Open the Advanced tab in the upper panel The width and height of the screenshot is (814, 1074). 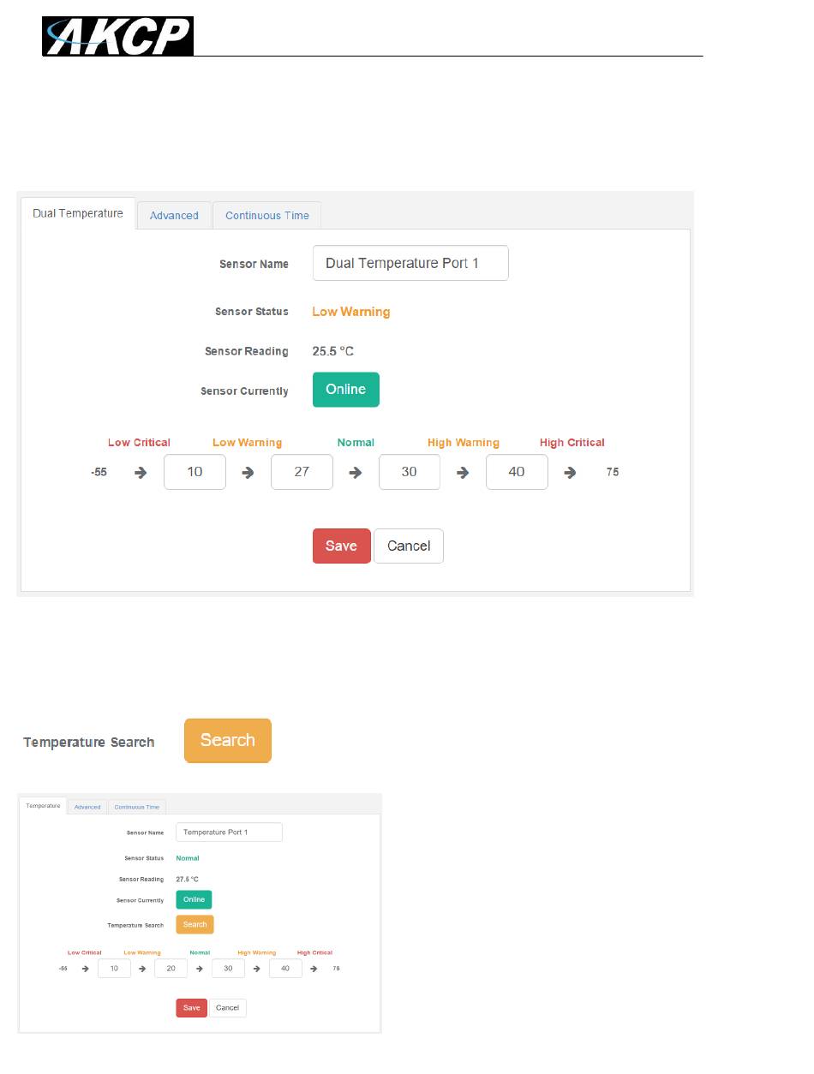pos(174,215)
